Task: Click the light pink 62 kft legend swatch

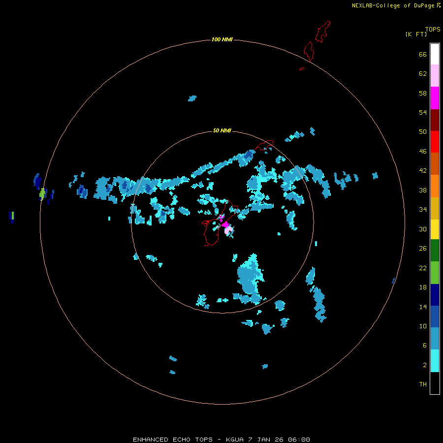Action: (x=435, y=76)
